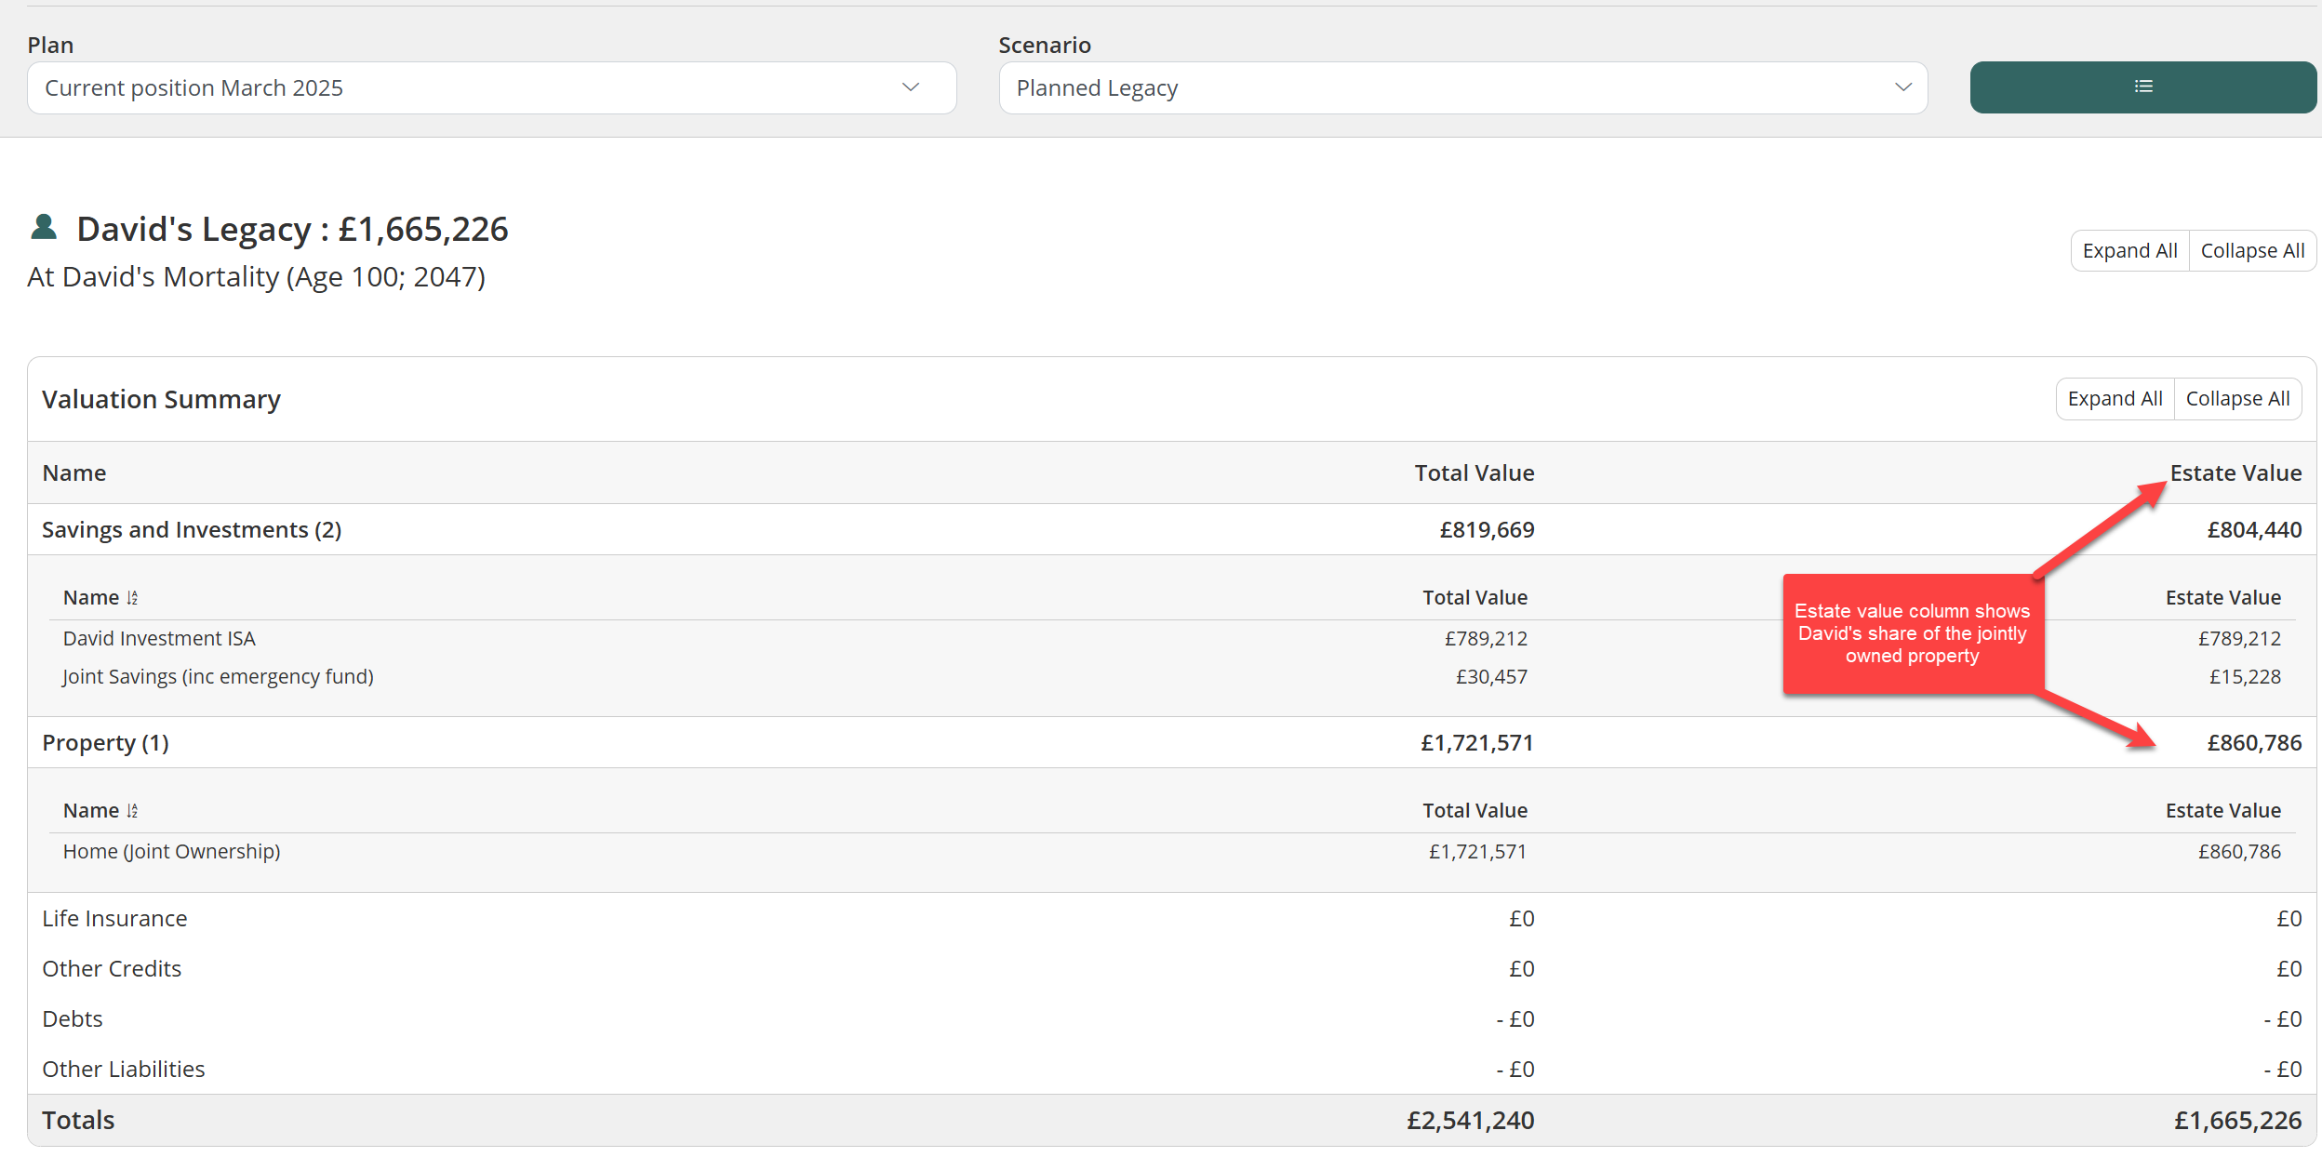Viewport: 2322px width, 1157px height.
Task: Sort Property table by Name icon
Action: coord(132,811)
